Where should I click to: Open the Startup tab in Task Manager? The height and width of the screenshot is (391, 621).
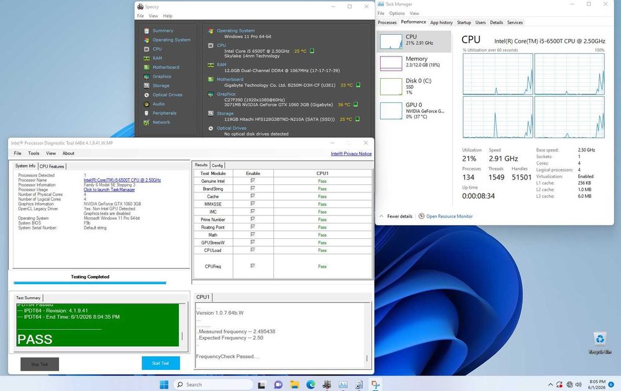coord(464,22)
